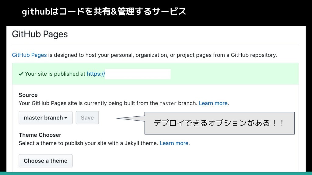Click the GitHub Pages section heading

coord(40,34)
